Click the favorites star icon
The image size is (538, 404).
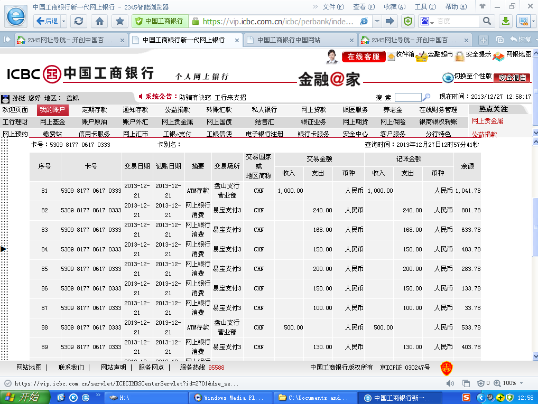coord(120,21)
